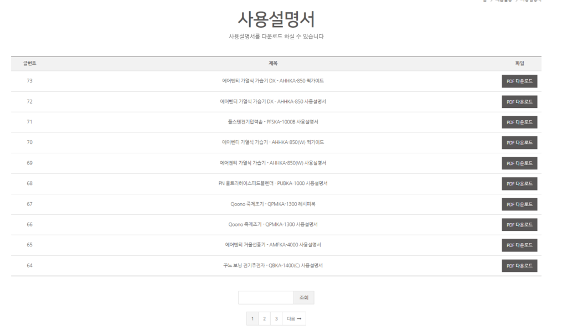Open title 'Qoono 죽제조기 - QPMKA-1300 레시피북'

pos(273,204)
